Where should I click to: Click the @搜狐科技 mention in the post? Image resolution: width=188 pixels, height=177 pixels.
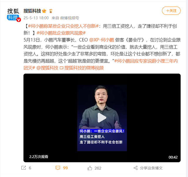[x=47, y=68]
